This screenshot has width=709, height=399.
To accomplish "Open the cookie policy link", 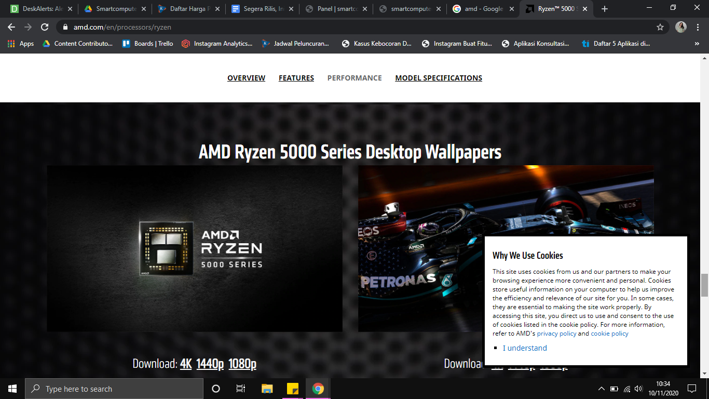I will coord(609,334).
